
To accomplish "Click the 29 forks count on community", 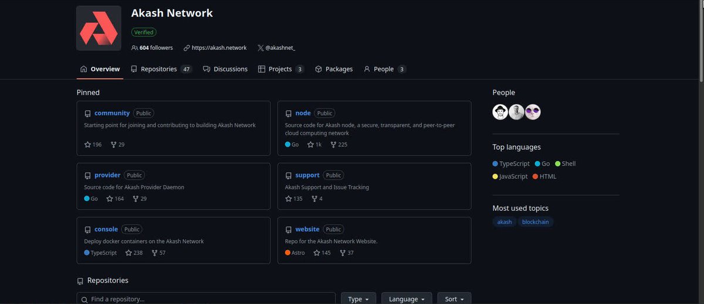I will [117, 145].
